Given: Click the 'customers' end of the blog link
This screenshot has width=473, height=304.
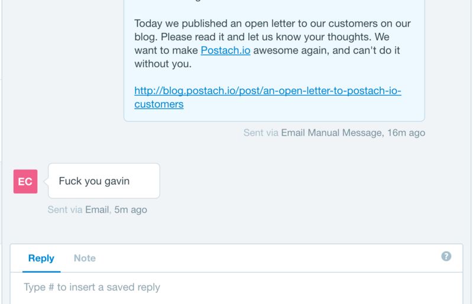Looking at the screenshot, I should pyautogui.click(x=159, y=104).
